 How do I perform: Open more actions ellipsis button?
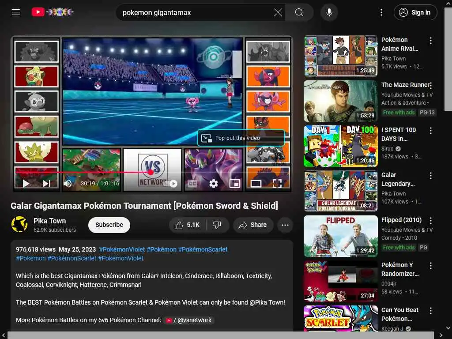pyautogui.click(x=285, y=225)
